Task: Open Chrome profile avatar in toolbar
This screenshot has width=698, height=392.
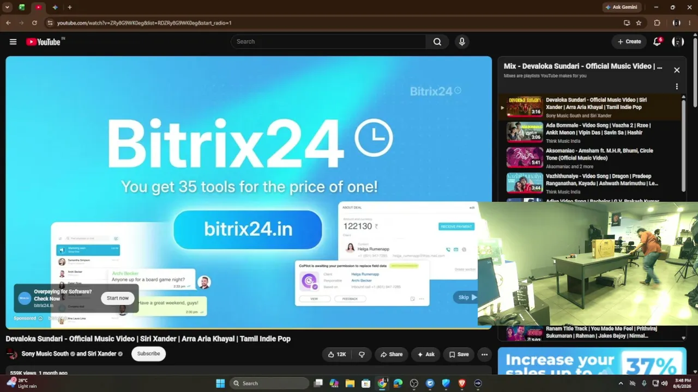Action: (x=676, y=23)
